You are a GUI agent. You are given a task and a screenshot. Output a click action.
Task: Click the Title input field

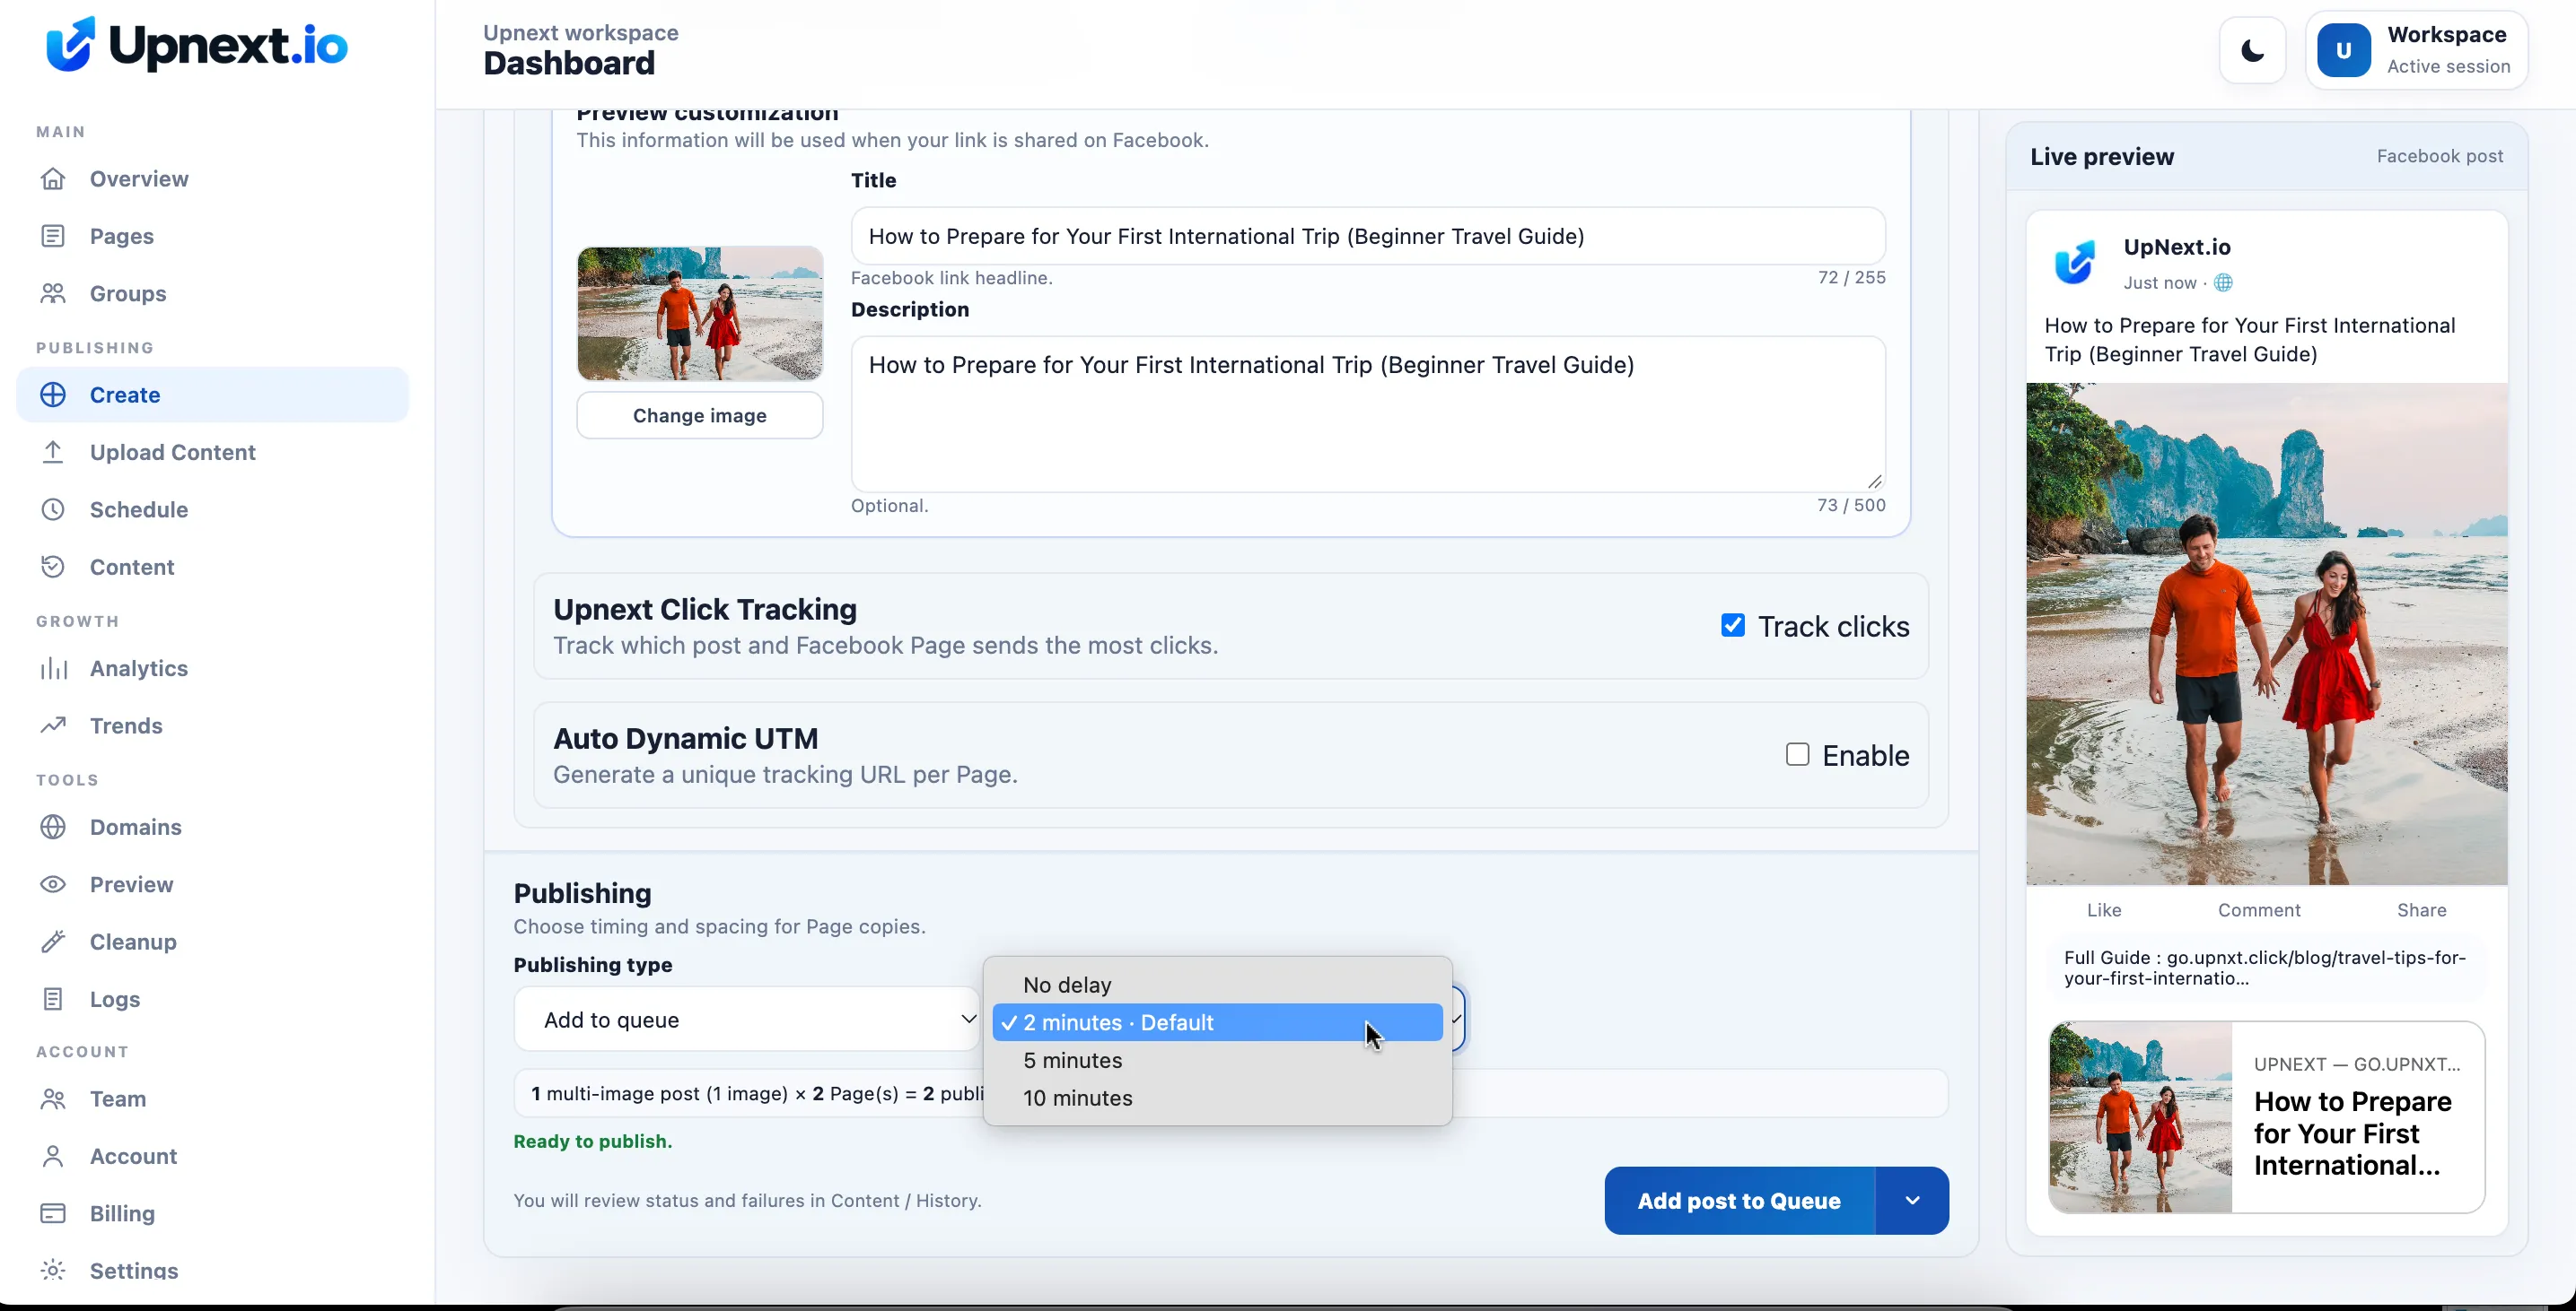(x=1368, y=236)
